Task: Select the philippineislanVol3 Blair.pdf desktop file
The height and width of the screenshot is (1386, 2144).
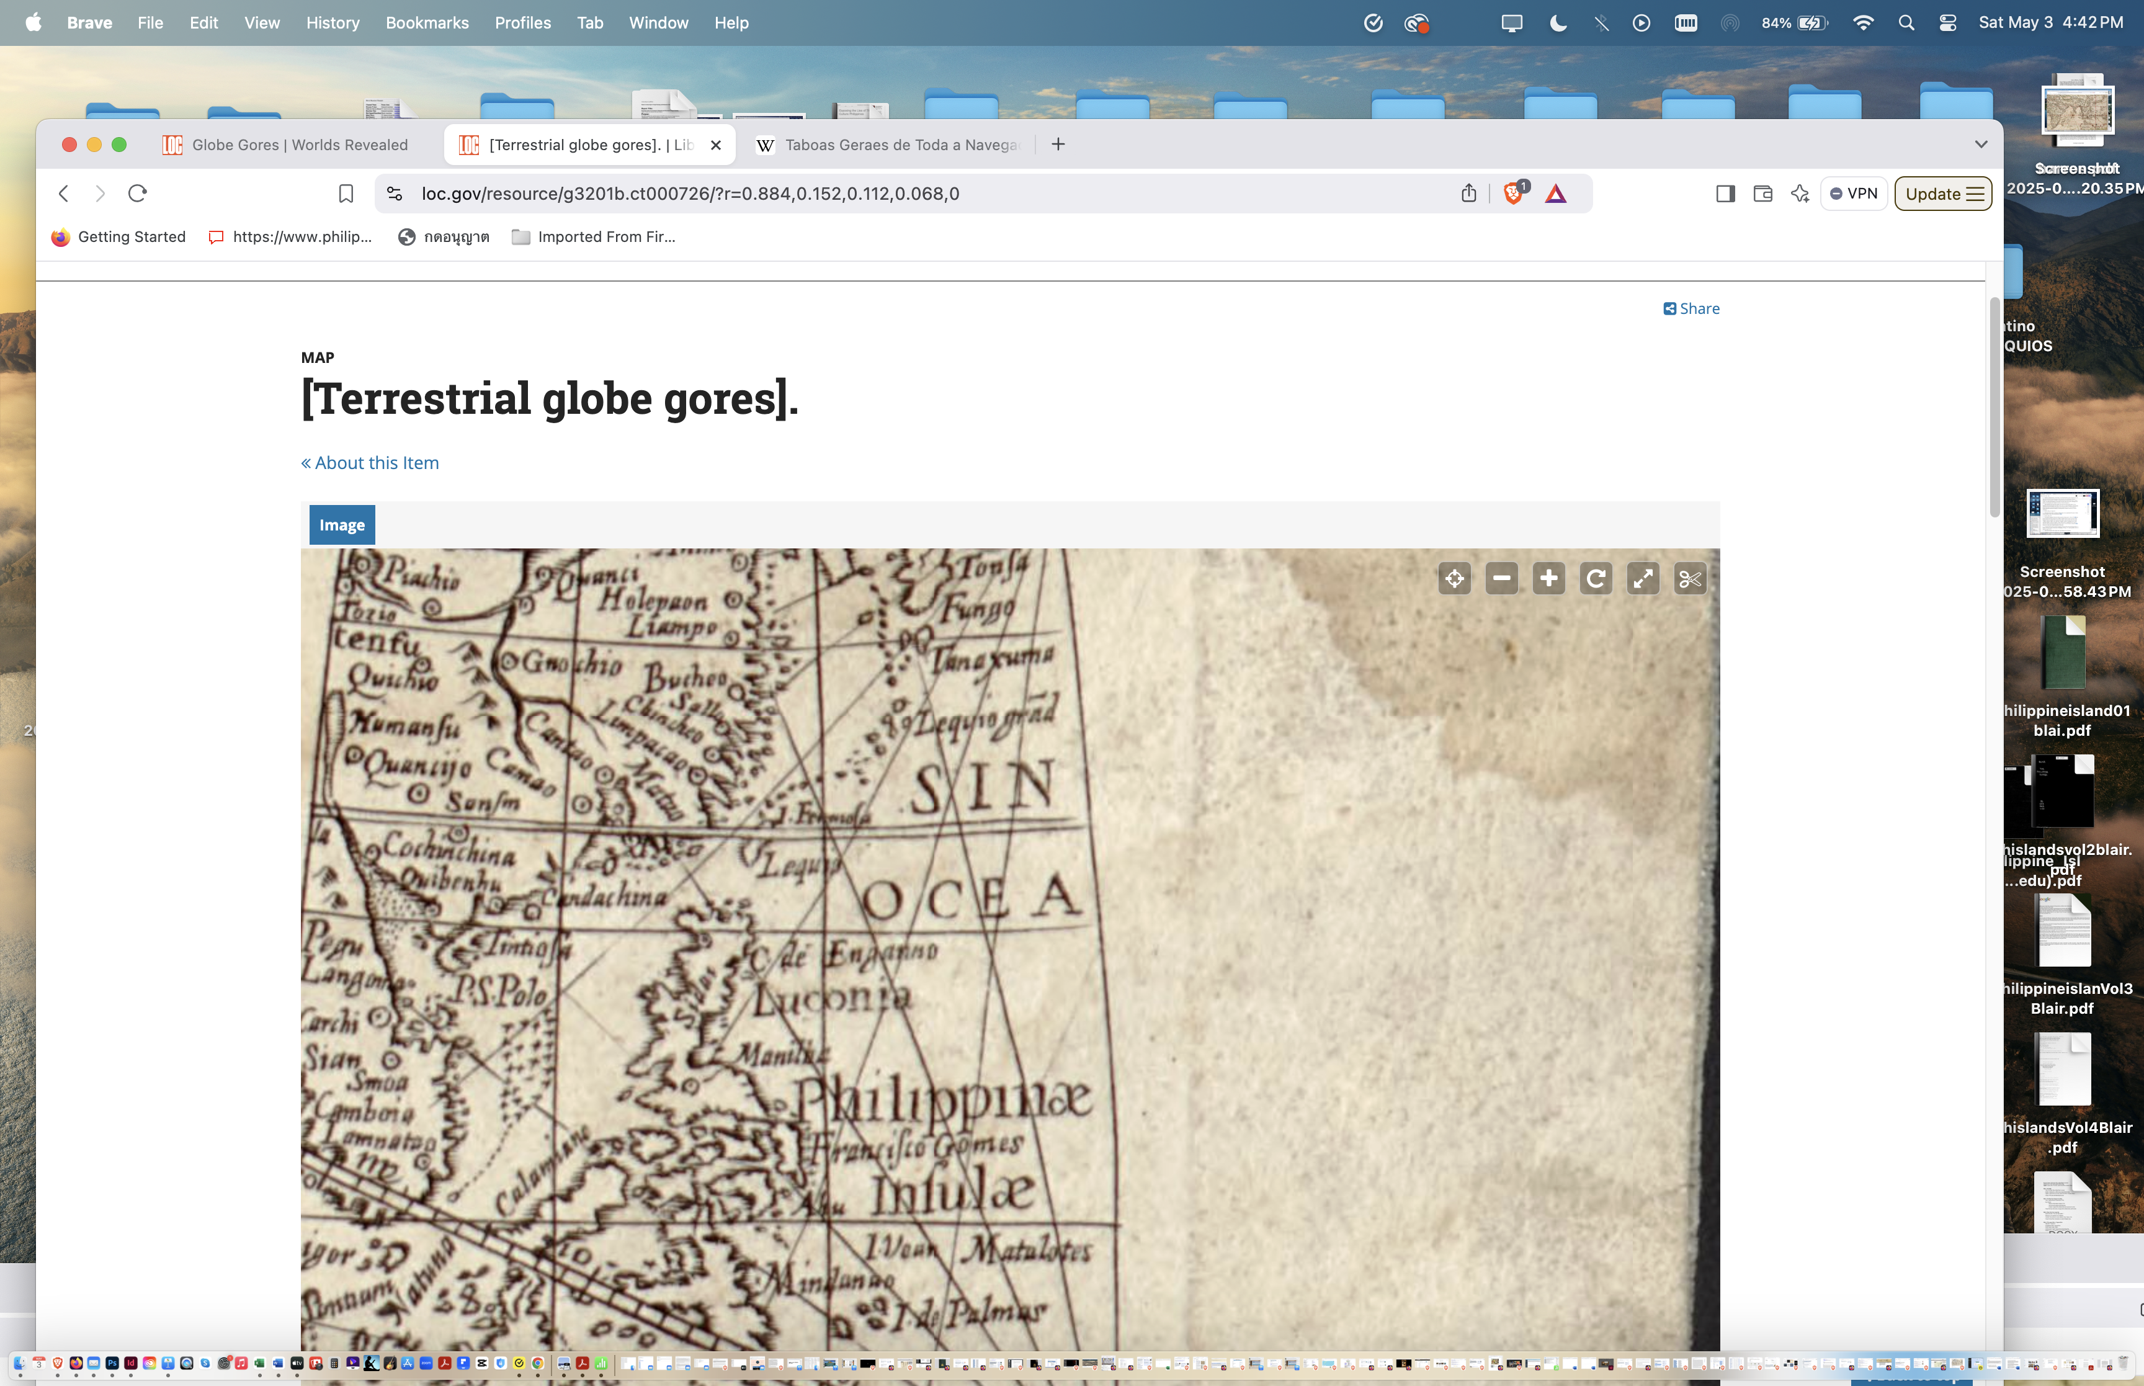Action: point(2062,955)
